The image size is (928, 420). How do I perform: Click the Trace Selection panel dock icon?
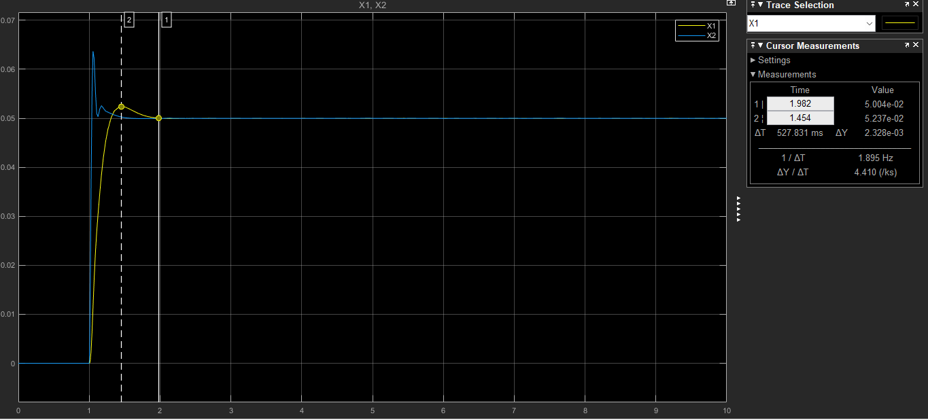(x=752, y=5)
